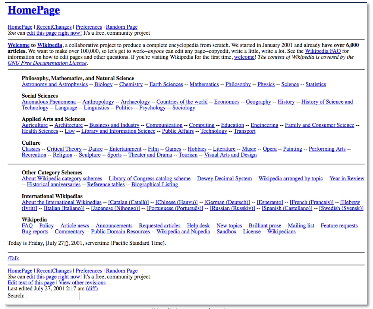Open the Brilliant prose link
The width and height of the screenshot is (373, 309).
tap(265, 226)
